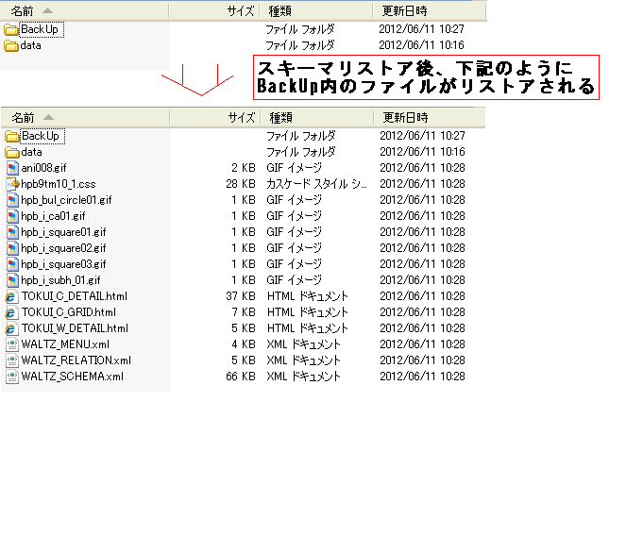The image size is (643, 553).
Task: Click 更新日時 column header in lower list
Action: [x=404, y=118]
